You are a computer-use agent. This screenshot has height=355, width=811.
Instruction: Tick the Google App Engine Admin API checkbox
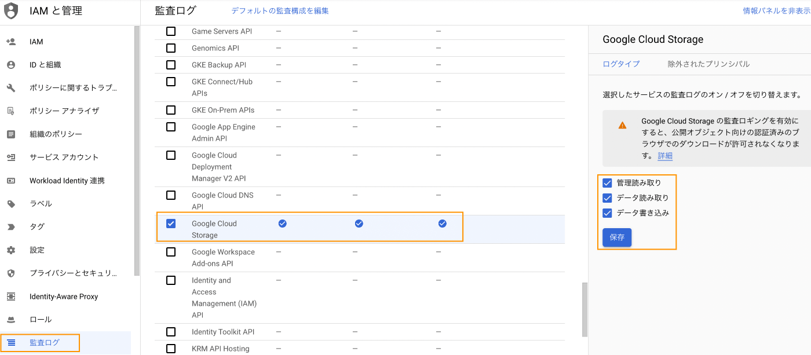(x=171, y=127)
